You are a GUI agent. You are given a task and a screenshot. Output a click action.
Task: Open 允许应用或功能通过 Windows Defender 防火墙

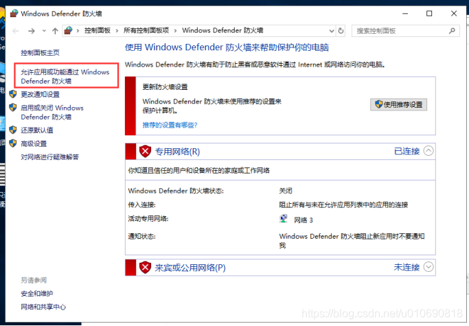coord(65,77)
